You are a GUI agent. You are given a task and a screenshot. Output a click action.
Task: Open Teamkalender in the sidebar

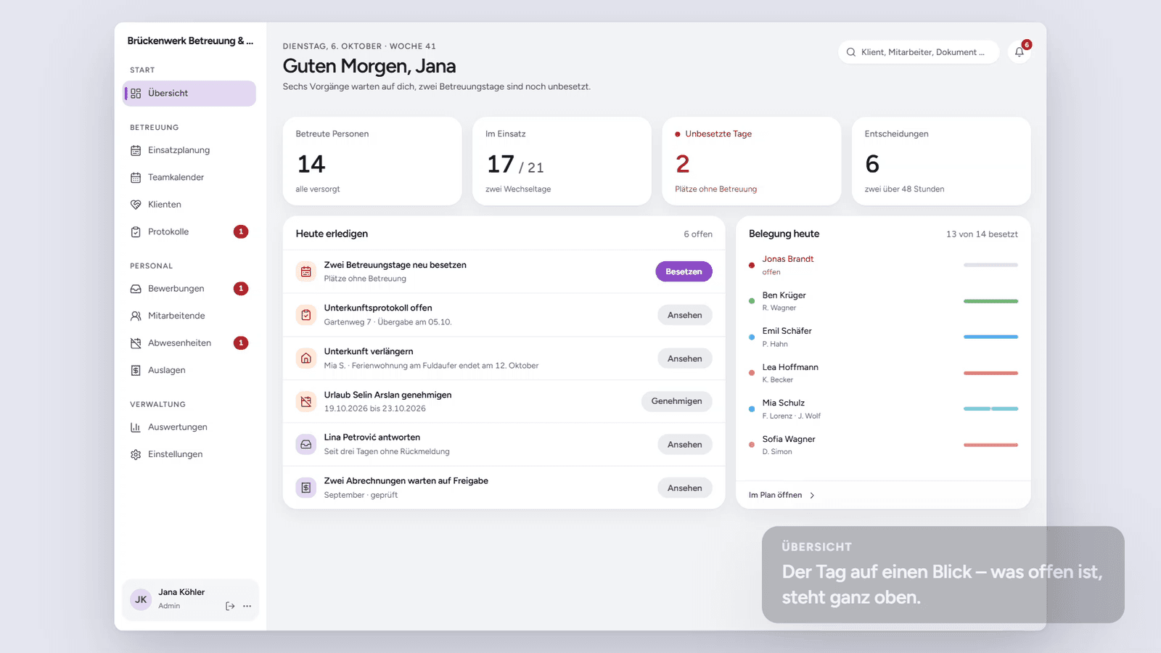click(189, 177)
